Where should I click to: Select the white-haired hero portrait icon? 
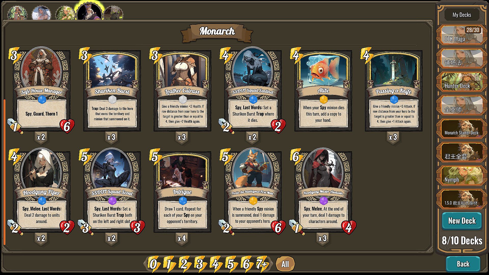tap(41, 13)
